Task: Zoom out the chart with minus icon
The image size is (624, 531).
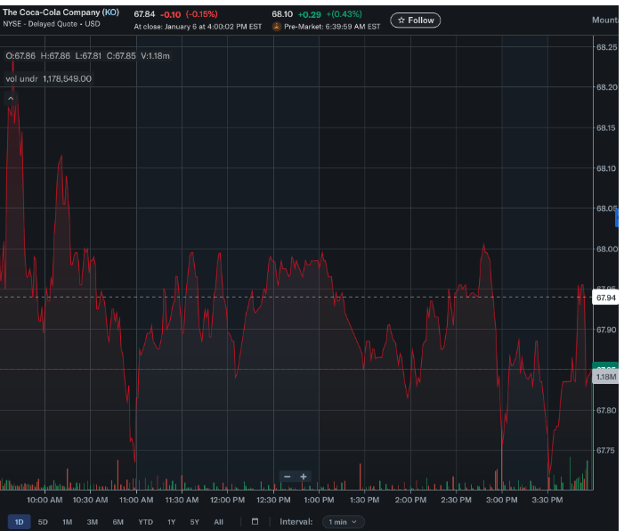Action: coord(288,477)
